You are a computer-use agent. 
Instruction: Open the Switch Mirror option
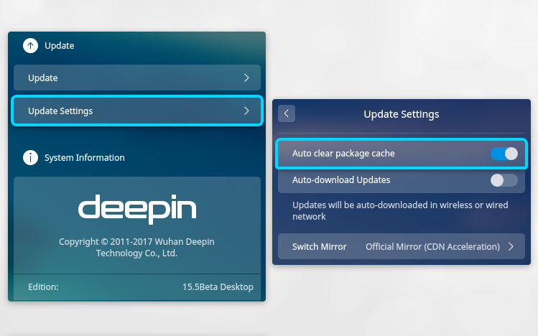402,246
